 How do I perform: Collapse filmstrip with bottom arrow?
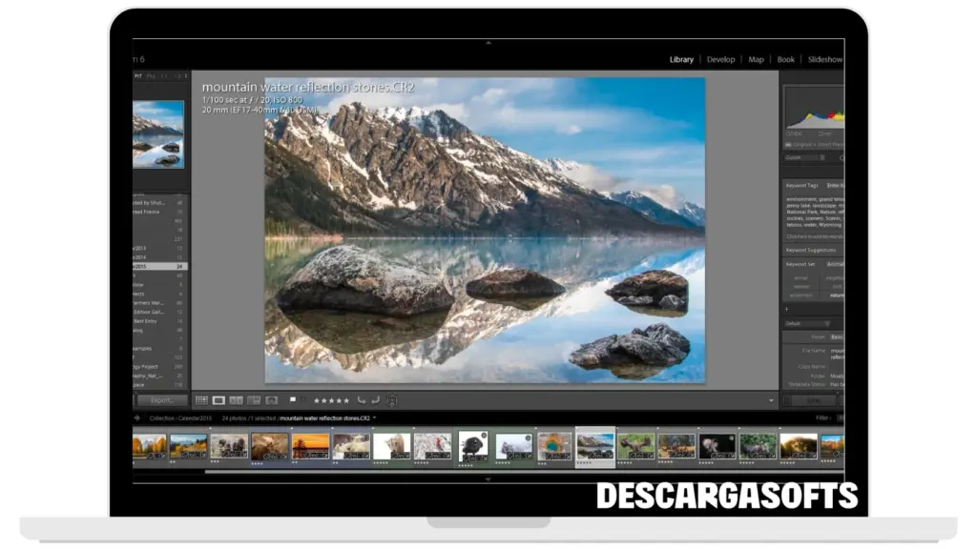point(488,479)
